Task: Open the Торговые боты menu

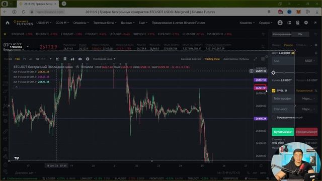Action: [105, 23]
